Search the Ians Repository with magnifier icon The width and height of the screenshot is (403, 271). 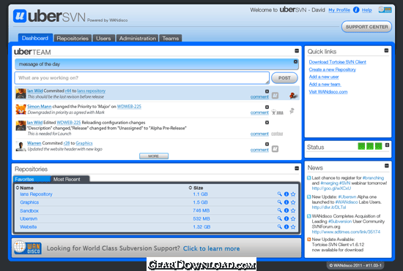279,194
